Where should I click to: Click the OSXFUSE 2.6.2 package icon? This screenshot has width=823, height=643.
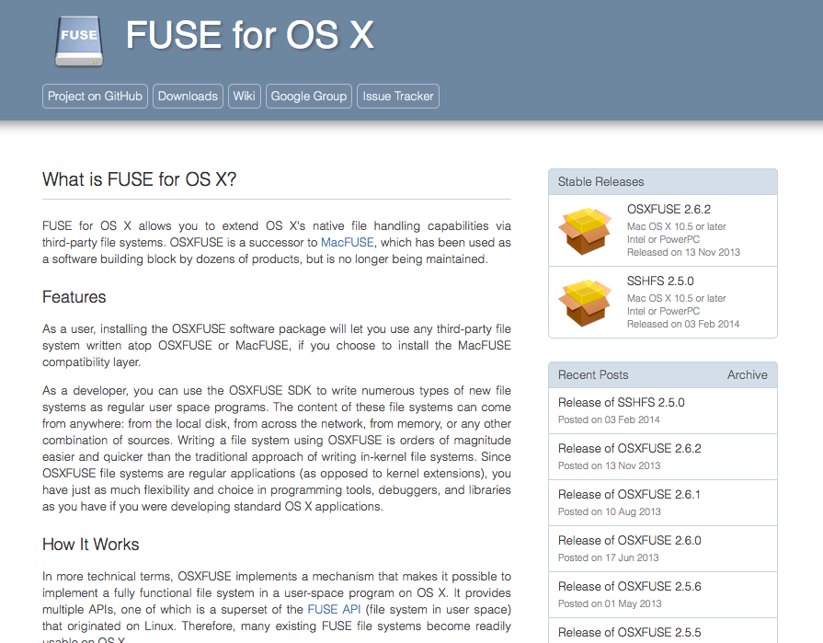[x=585, y=231]
